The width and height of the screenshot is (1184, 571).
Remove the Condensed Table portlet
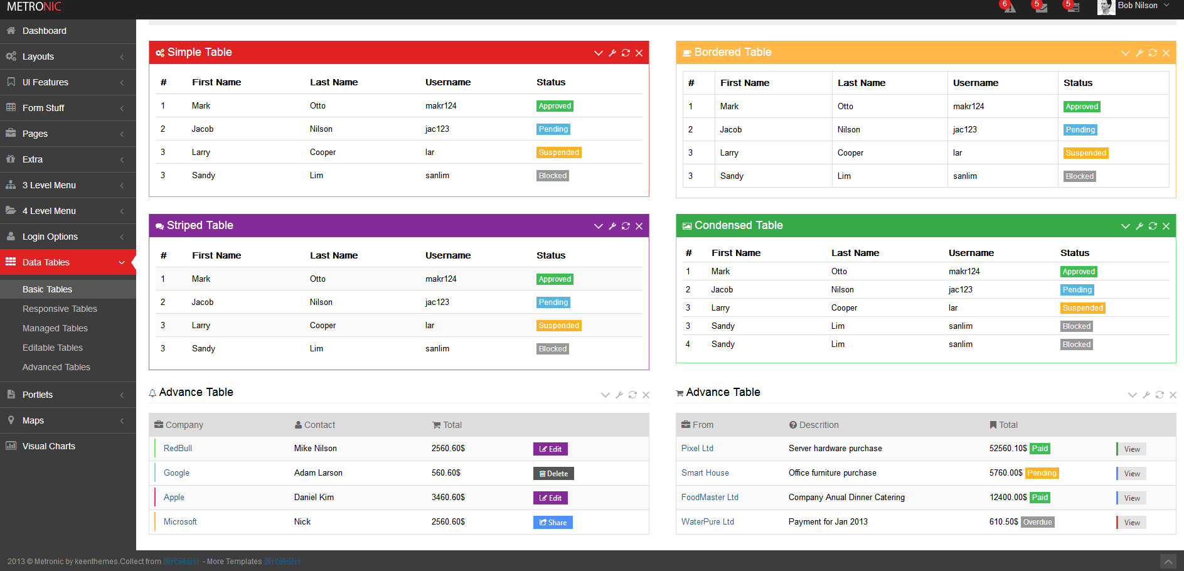(x=1166, y=227)
